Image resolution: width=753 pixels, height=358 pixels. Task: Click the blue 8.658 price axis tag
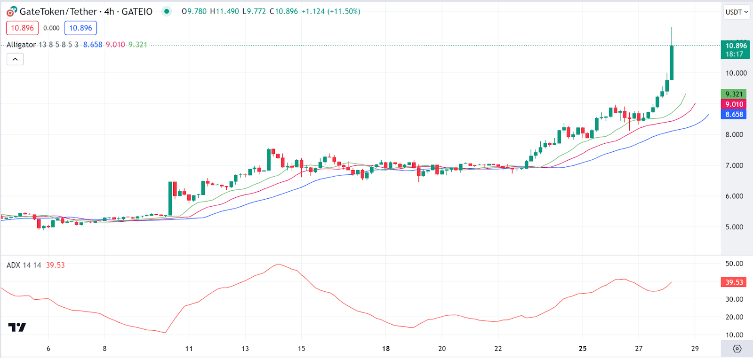(x=734, y=114)
